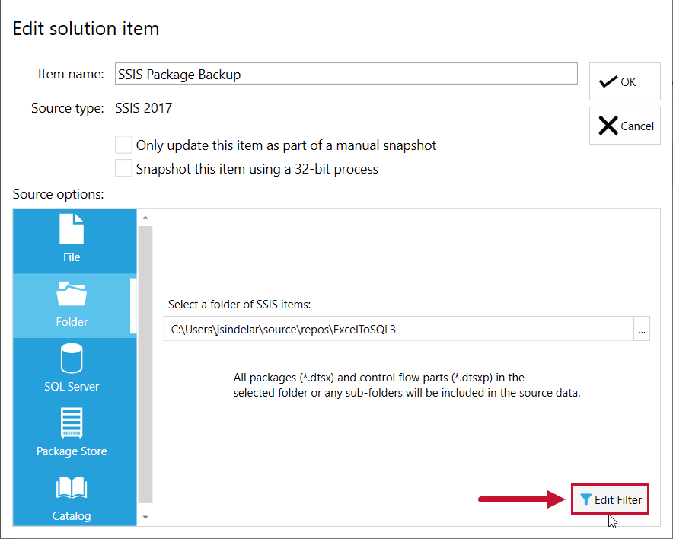Click the SSIS folder path field
Viewport: 673px width, 539px height.
point(398,329)
